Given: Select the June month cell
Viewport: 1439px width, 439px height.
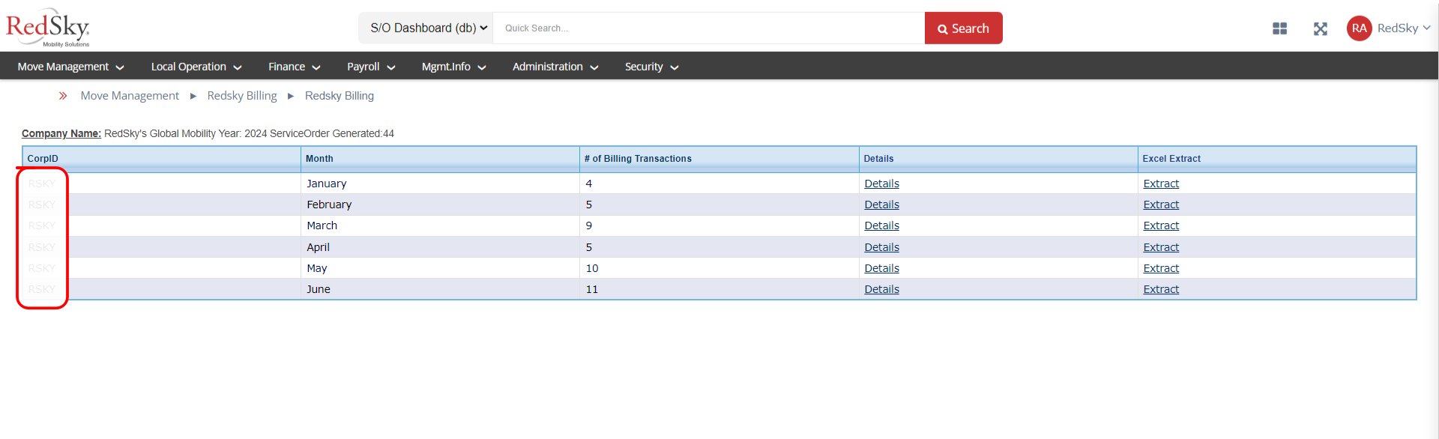Looking at the screenshot, I should [440, 289].
